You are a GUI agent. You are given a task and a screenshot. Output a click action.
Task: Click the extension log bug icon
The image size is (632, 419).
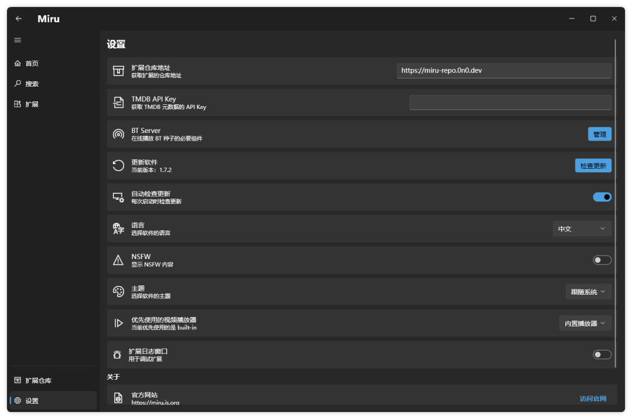pos(116,355)
